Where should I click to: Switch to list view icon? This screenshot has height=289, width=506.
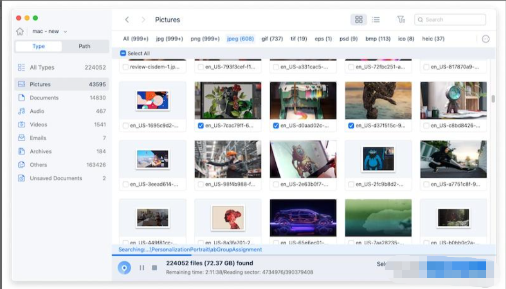376,20
